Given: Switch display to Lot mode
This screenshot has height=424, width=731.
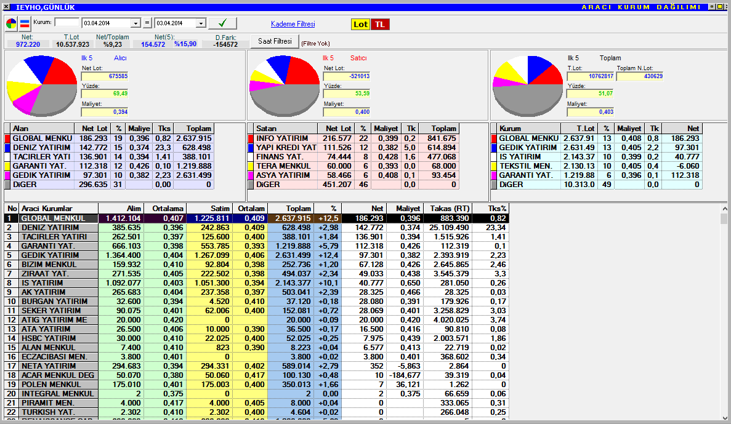Looking at the screenshot, I should 360,25.
